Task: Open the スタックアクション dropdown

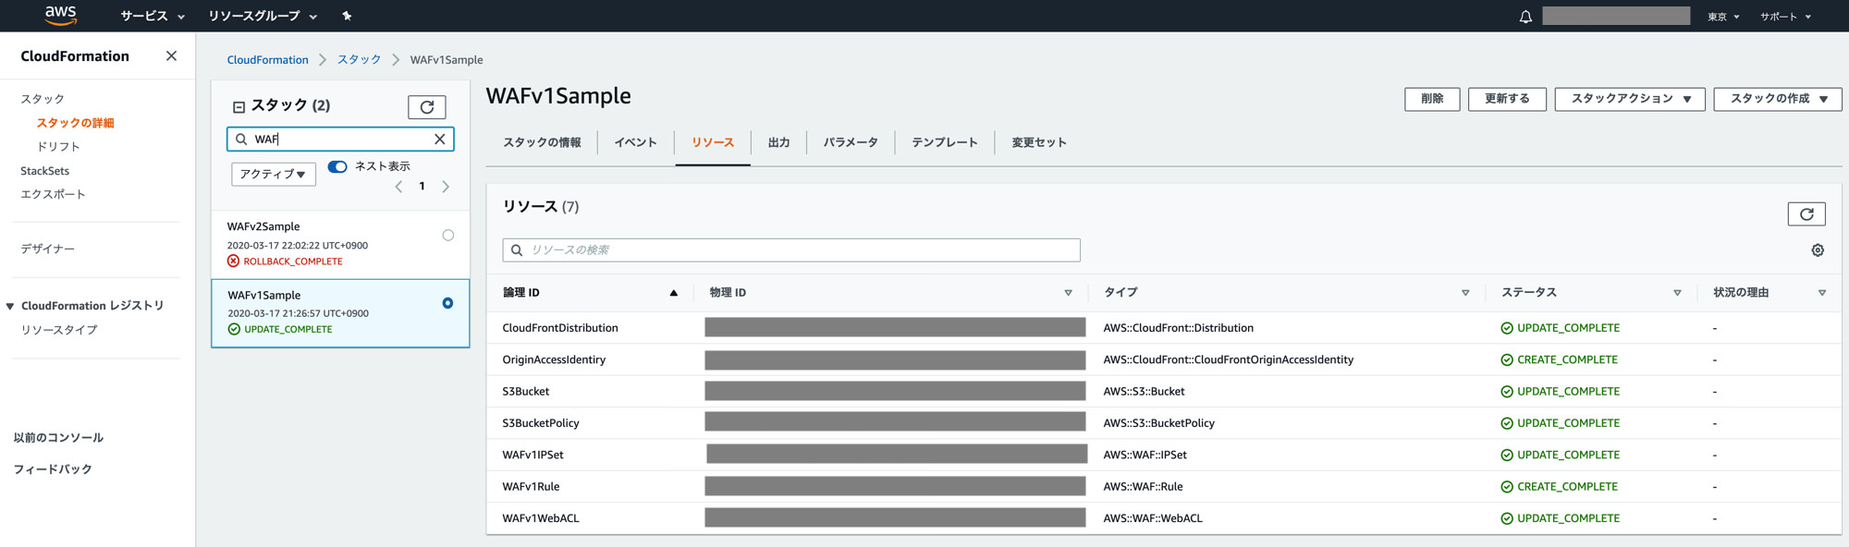Action: pyautogui.click(x=1631, y=99)
